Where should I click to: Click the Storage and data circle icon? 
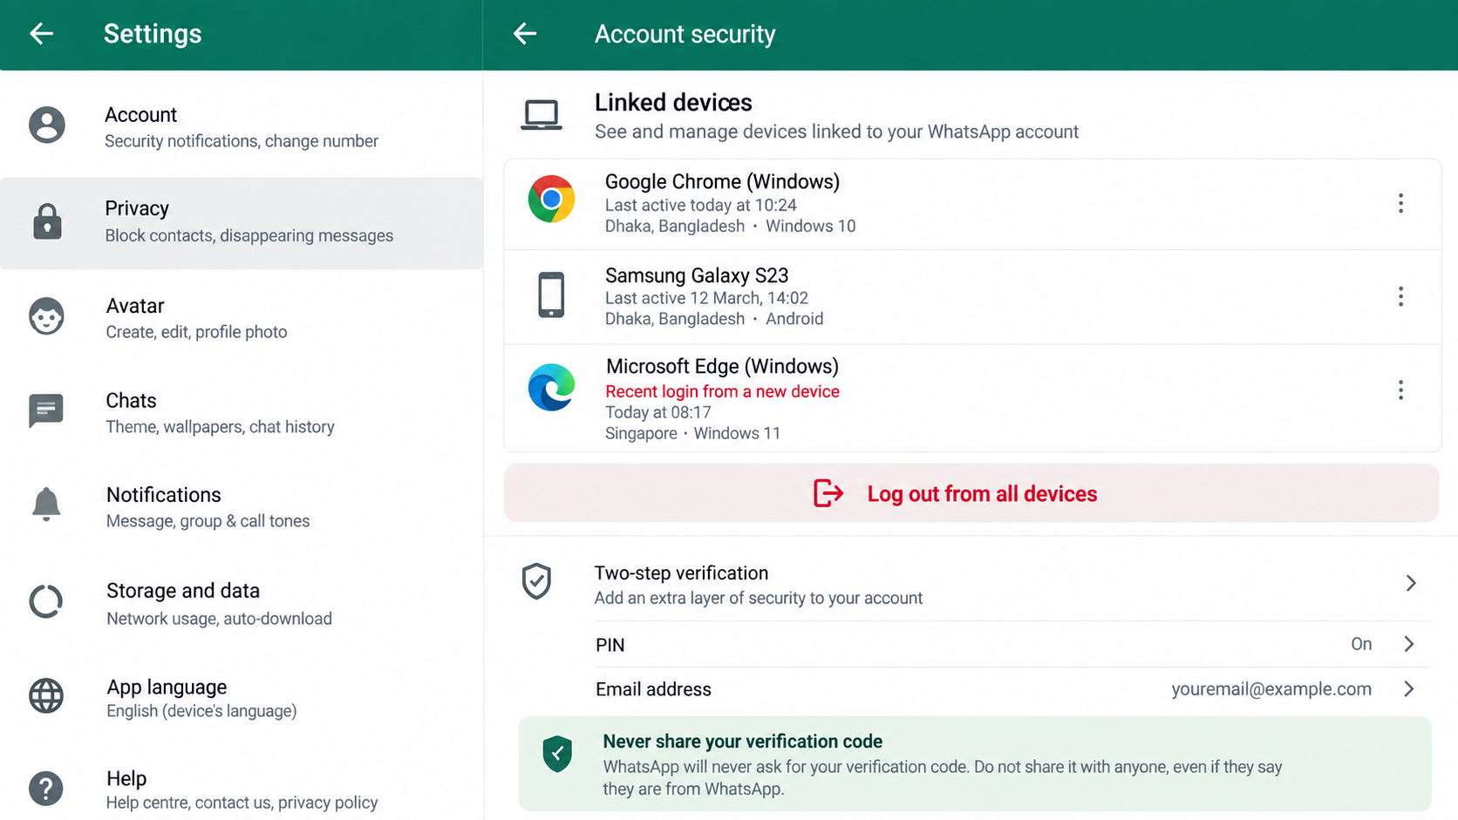46,601
